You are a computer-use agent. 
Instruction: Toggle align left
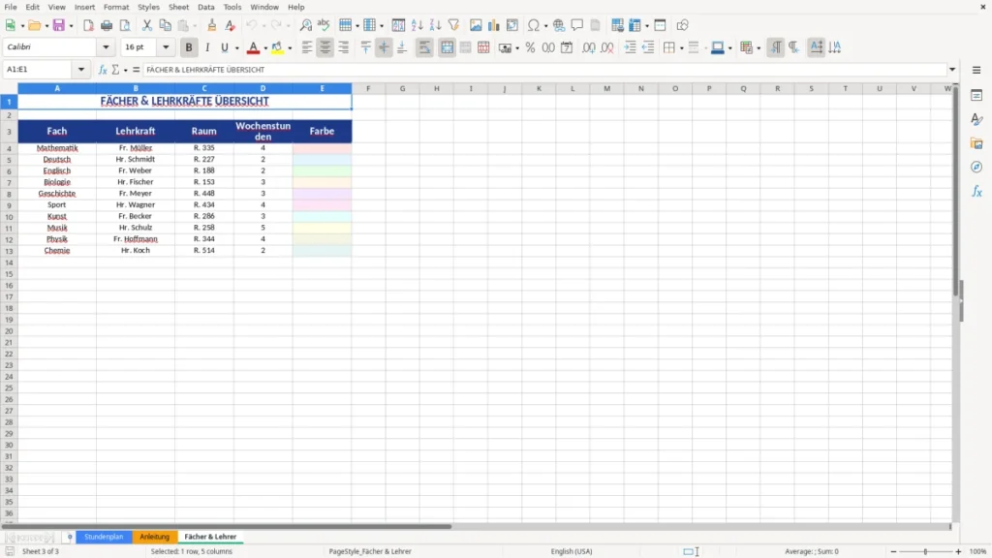coord(307,47)
